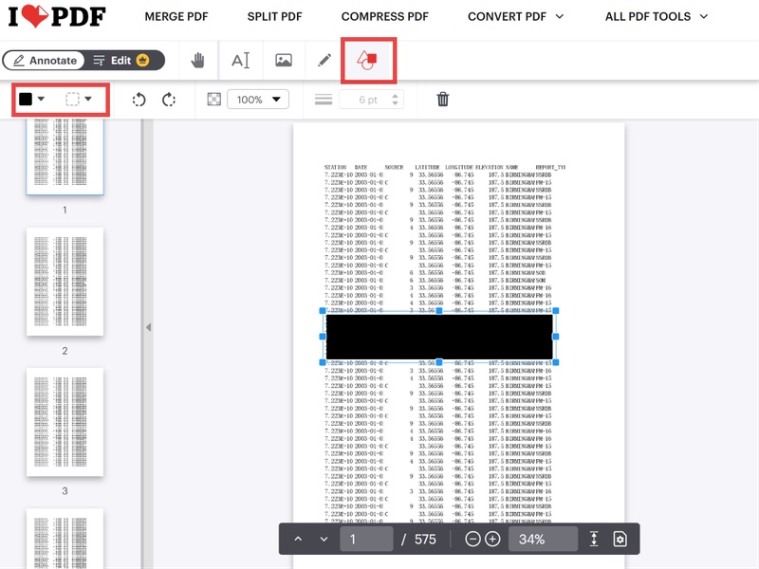Switch to Annotate mode

pyautogui.click(x=45, y=61)
